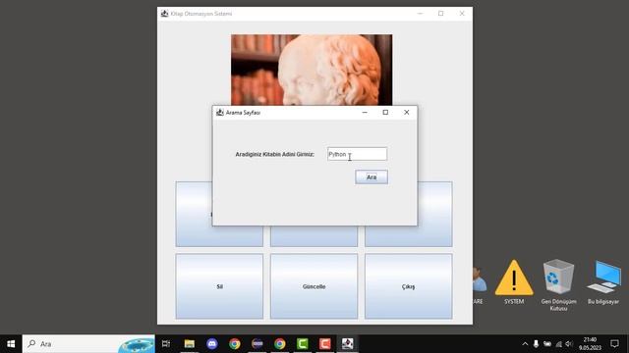This screenshot has height=353, width=629.
Task: Open the network tray icon
Action: pyautogui.click(x=558, y=344)
